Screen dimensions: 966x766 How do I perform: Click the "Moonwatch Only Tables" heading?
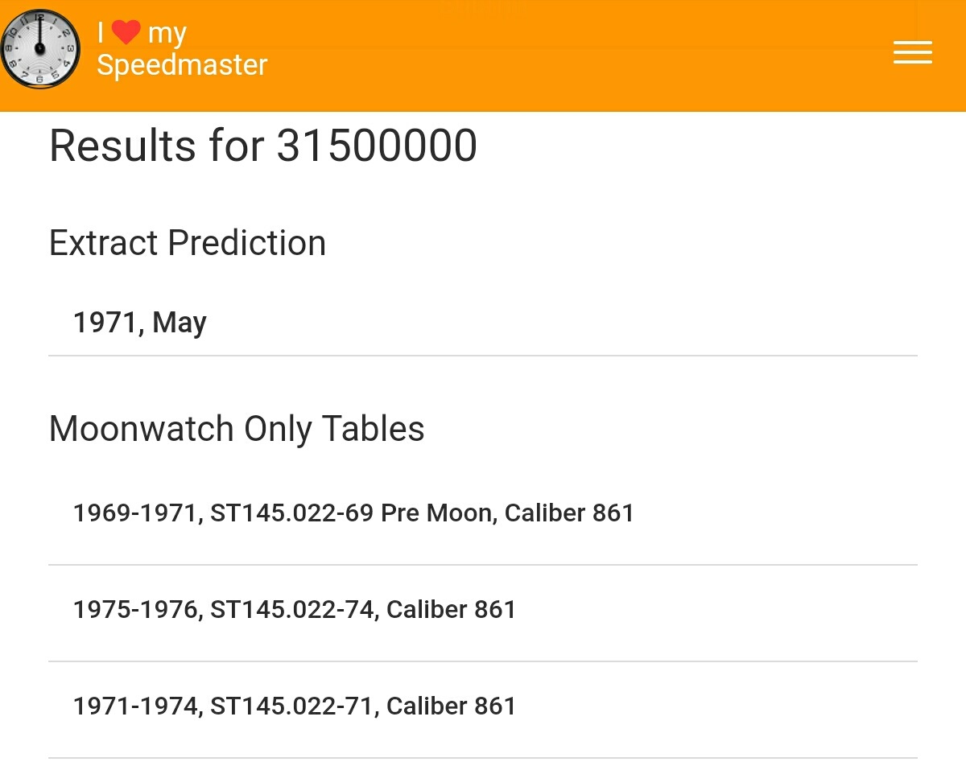tap(237, 429)
